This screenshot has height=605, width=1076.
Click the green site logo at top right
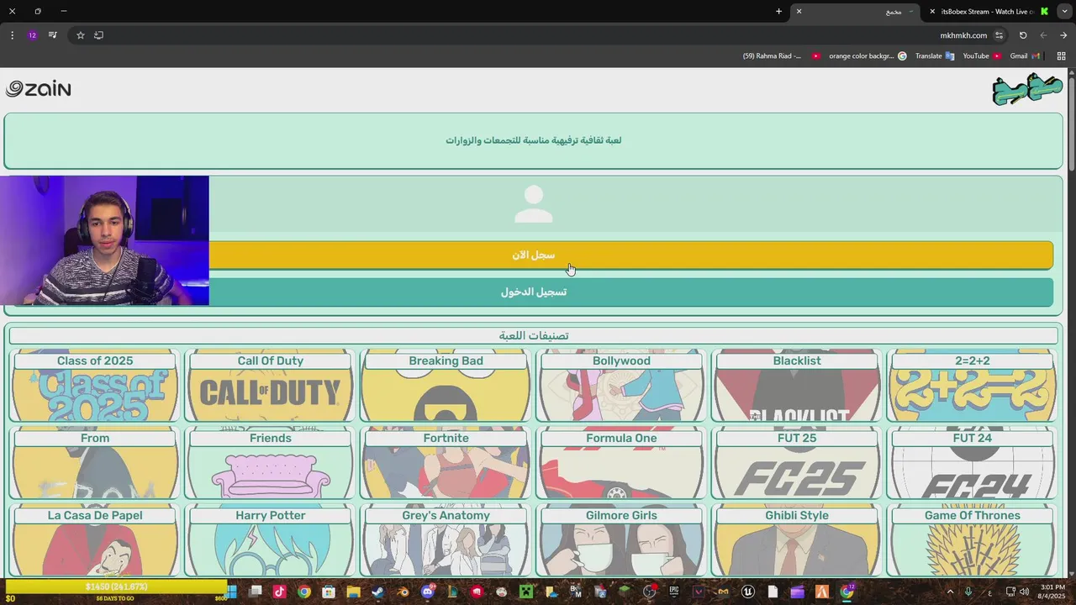coord(1027,89)
